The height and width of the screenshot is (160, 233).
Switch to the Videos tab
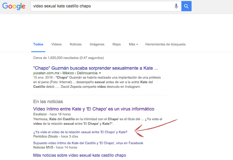(56, 44)
